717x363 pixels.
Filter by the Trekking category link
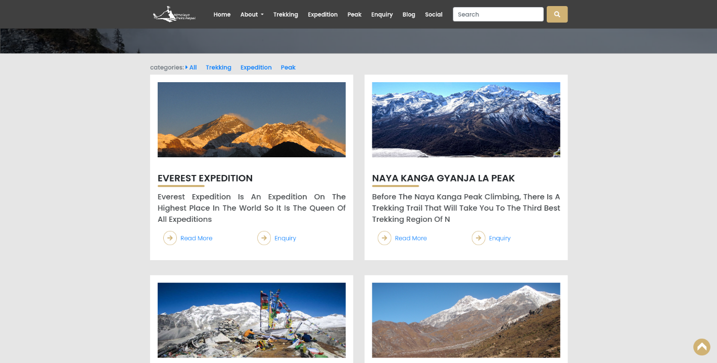(x=218, y=68)
